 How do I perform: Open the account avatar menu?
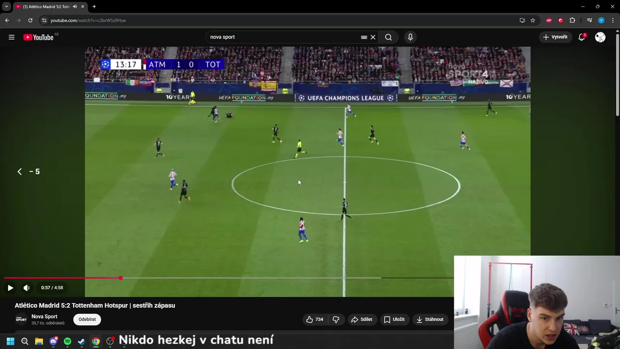600,37
